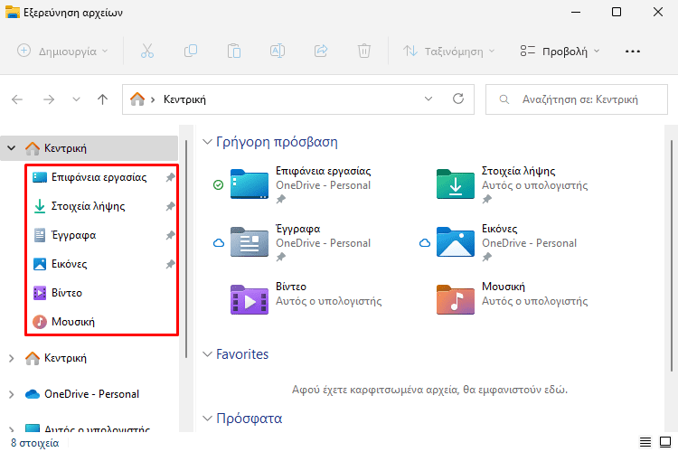Open the Βίντεο folder tile

[x=306, y=300]
